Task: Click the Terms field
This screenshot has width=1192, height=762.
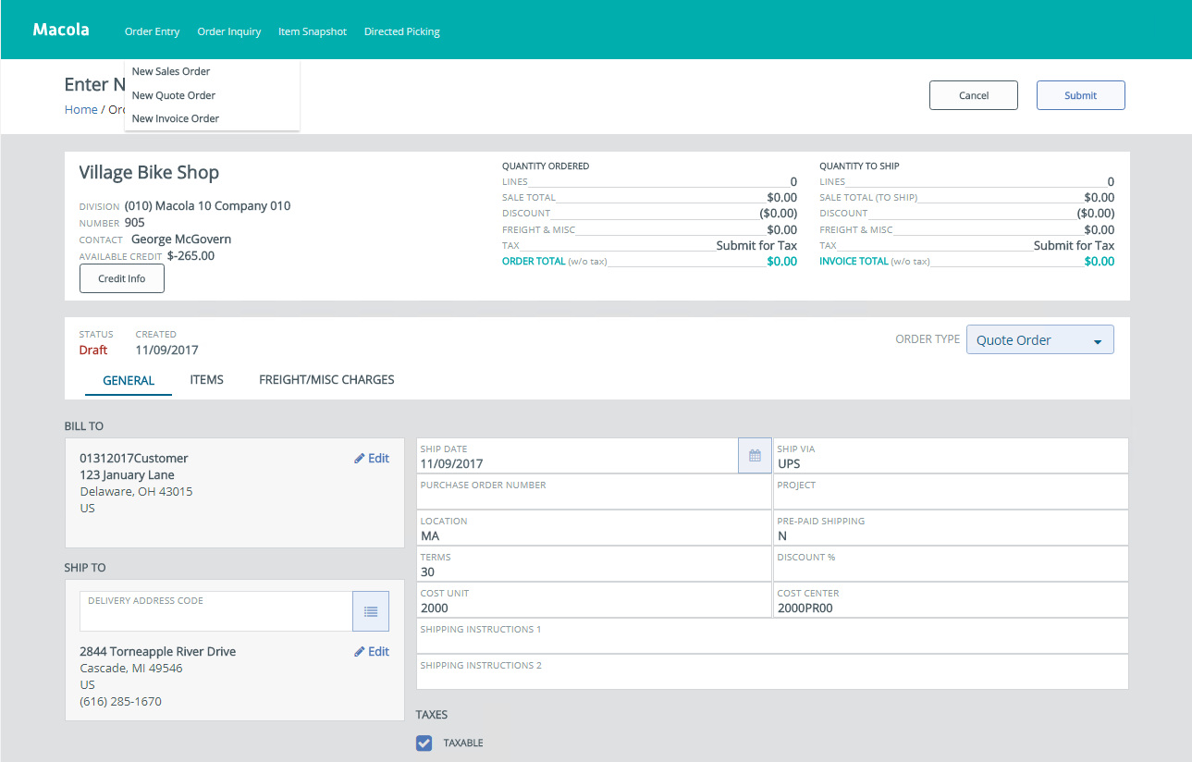Action: point(594,564)
